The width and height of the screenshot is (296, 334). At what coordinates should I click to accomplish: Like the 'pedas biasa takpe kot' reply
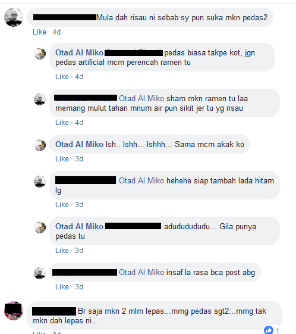tap(62, 77)
